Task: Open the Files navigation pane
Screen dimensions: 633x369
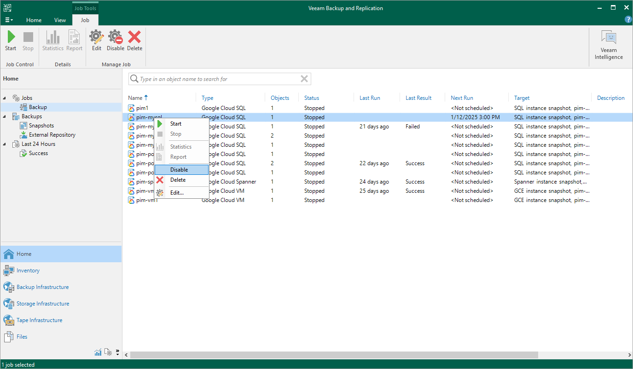Action: tap(61, 337)
